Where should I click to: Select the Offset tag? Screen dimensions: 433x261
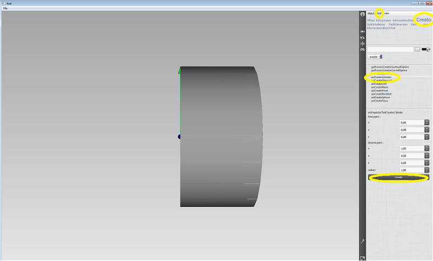pyautogui.click(x=371, y=21)
